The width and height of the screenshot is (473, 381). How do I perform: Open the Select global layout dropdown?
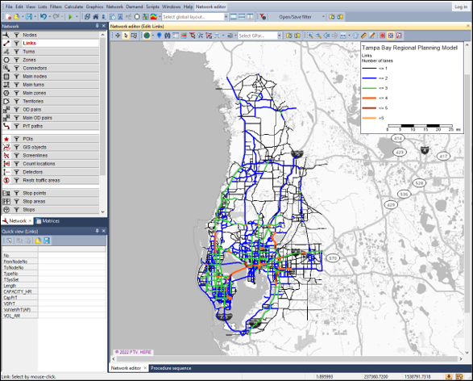coord(195,17)
